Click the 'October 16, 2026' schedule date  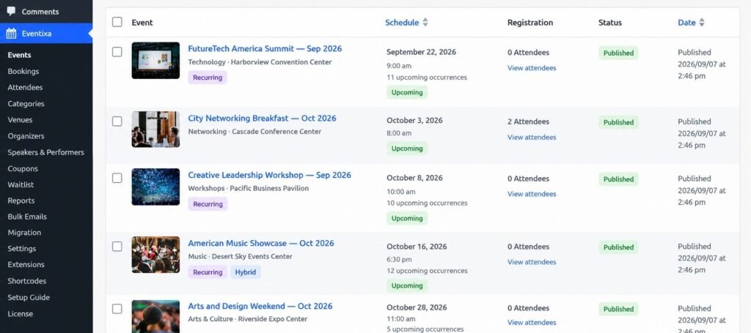click(x=417, y=247)
